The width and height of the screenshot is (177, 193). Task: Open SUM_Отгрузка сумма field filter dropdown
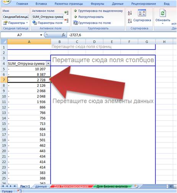point(48,63)
